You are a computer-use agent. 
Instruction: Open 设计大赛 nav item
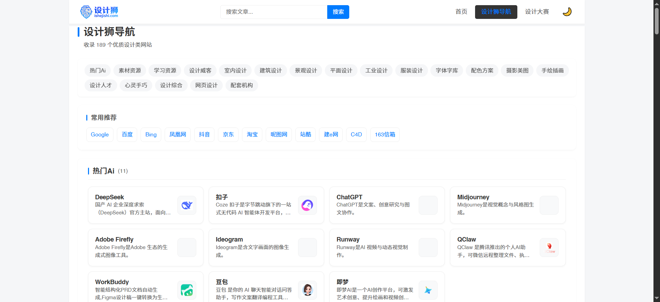coord(537,12)
